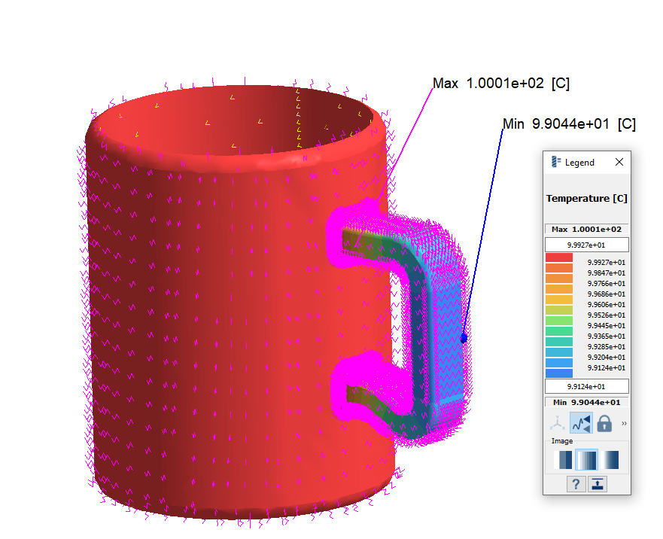
Task: Click the axis triad icon in Legend
Action: point(558,424)
